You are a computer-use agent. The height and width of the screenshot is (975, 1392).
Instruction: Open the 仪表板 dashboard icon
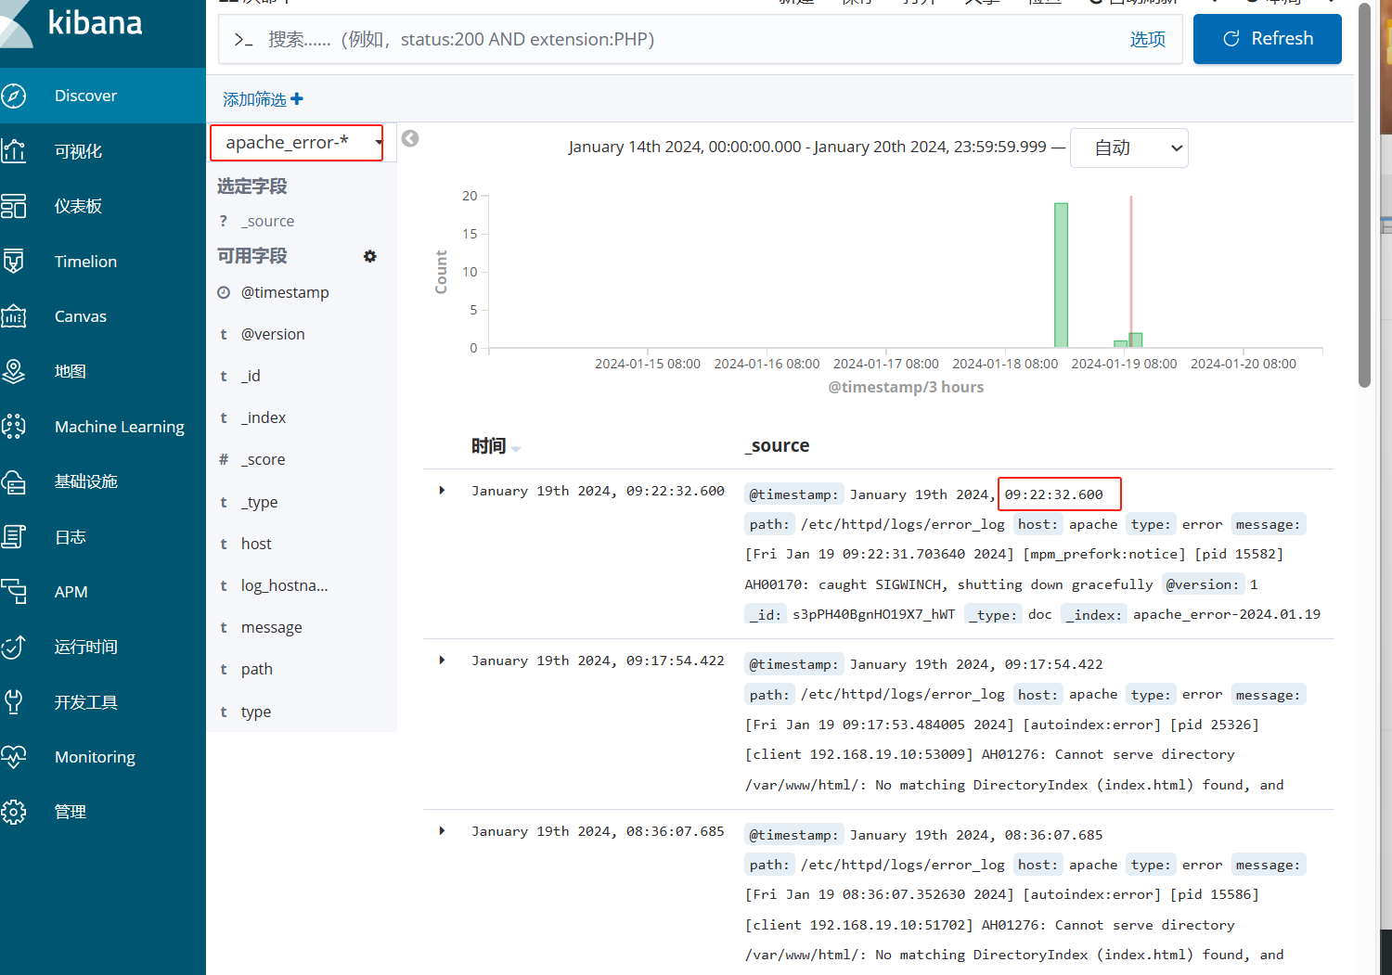pyautogui.click(x=13, y=206)
